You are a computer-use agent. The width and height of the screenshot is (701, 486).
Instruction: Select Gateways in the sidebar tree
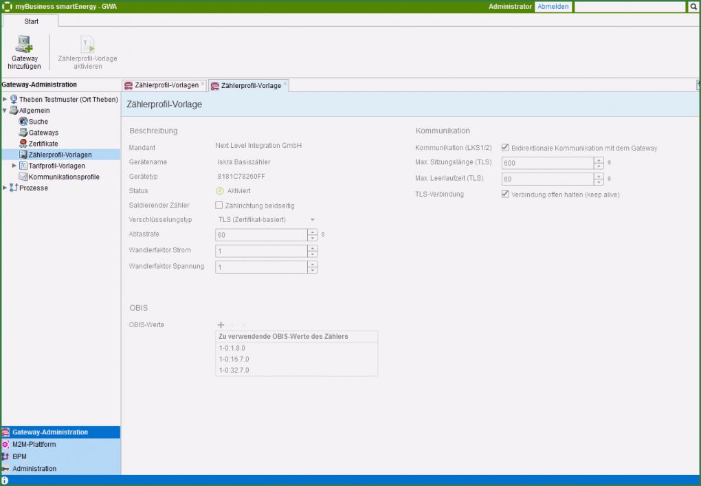[43, 133]
